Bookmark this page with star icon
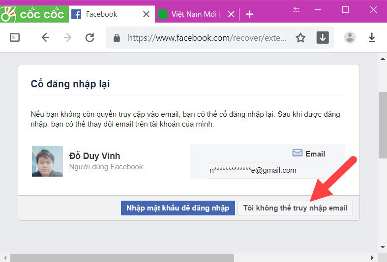 [x=300, y=38]
